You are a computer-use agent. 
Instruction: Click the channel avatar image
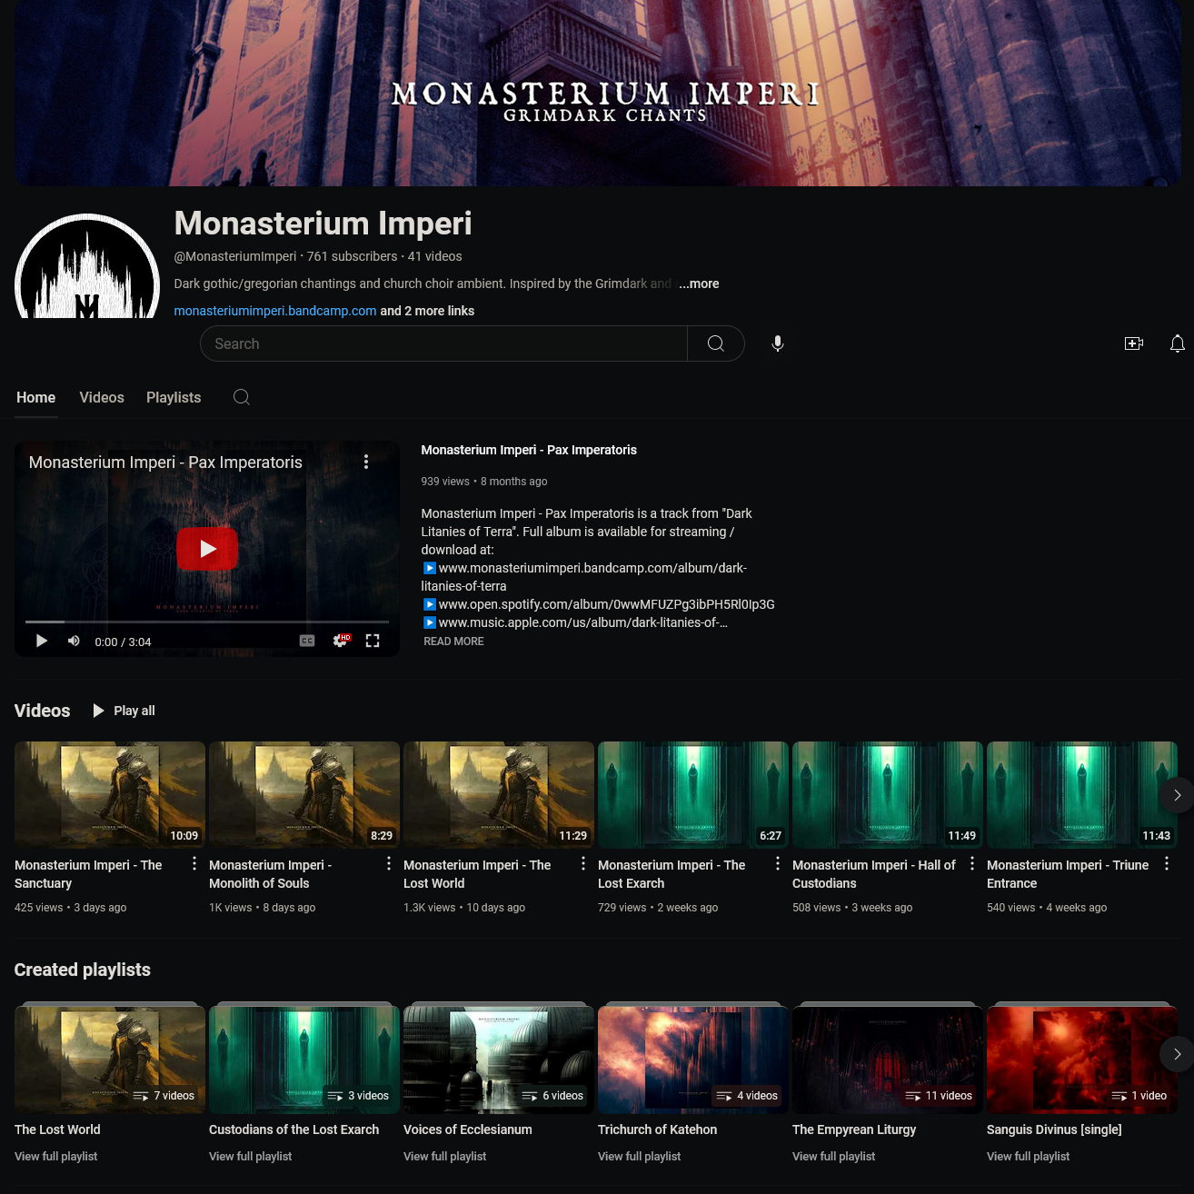[87, 266]
